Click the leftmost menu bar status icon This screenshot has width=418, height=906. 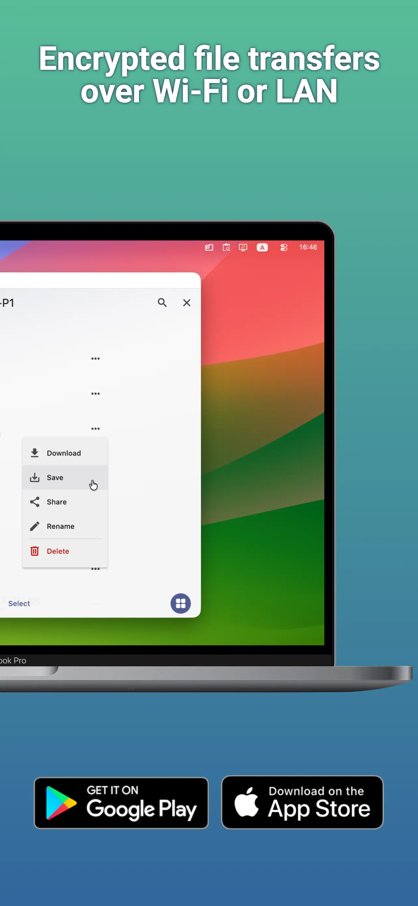pyautogui.click(x=209, y=247)
